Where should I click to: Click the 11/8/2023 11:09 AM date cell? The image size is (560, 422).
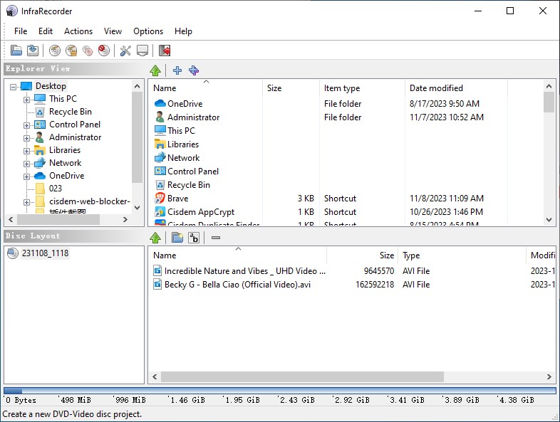click(x=446, y=199)
